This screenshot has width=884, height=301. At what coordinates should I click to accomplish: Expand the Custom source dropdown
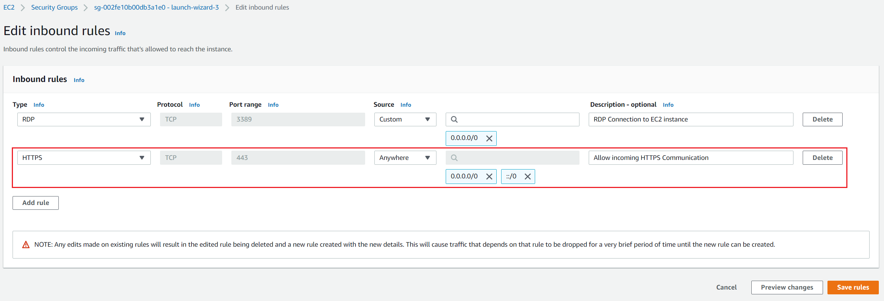405,120
